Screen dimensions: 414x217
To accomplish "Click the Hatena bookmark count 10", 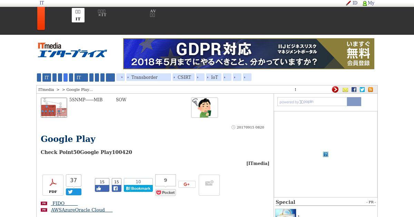I will (x=138, y=182).
